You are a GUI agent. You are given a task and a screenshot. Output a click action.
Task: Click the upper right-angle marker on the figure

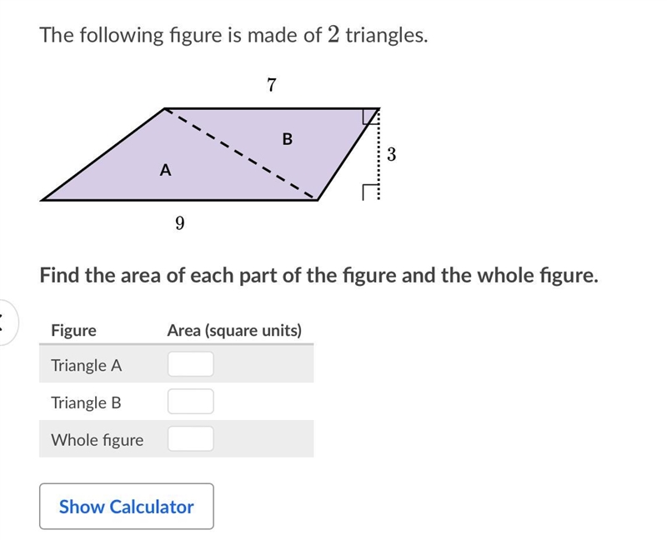[370, 117]
